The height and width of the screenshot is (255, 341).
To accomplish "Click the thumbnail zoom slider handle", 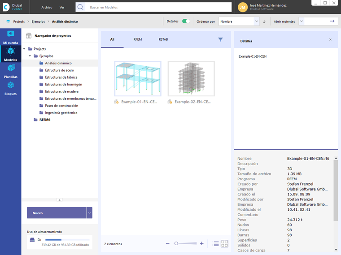I will 176,243.
